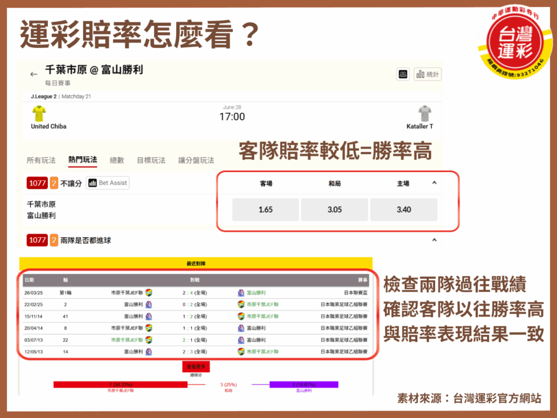Click the 市原千葉JEF聯 crest in 15/11/14 row
Image resolution: width=557 pixels, height=418 pixels.
[x=241, y=316]
